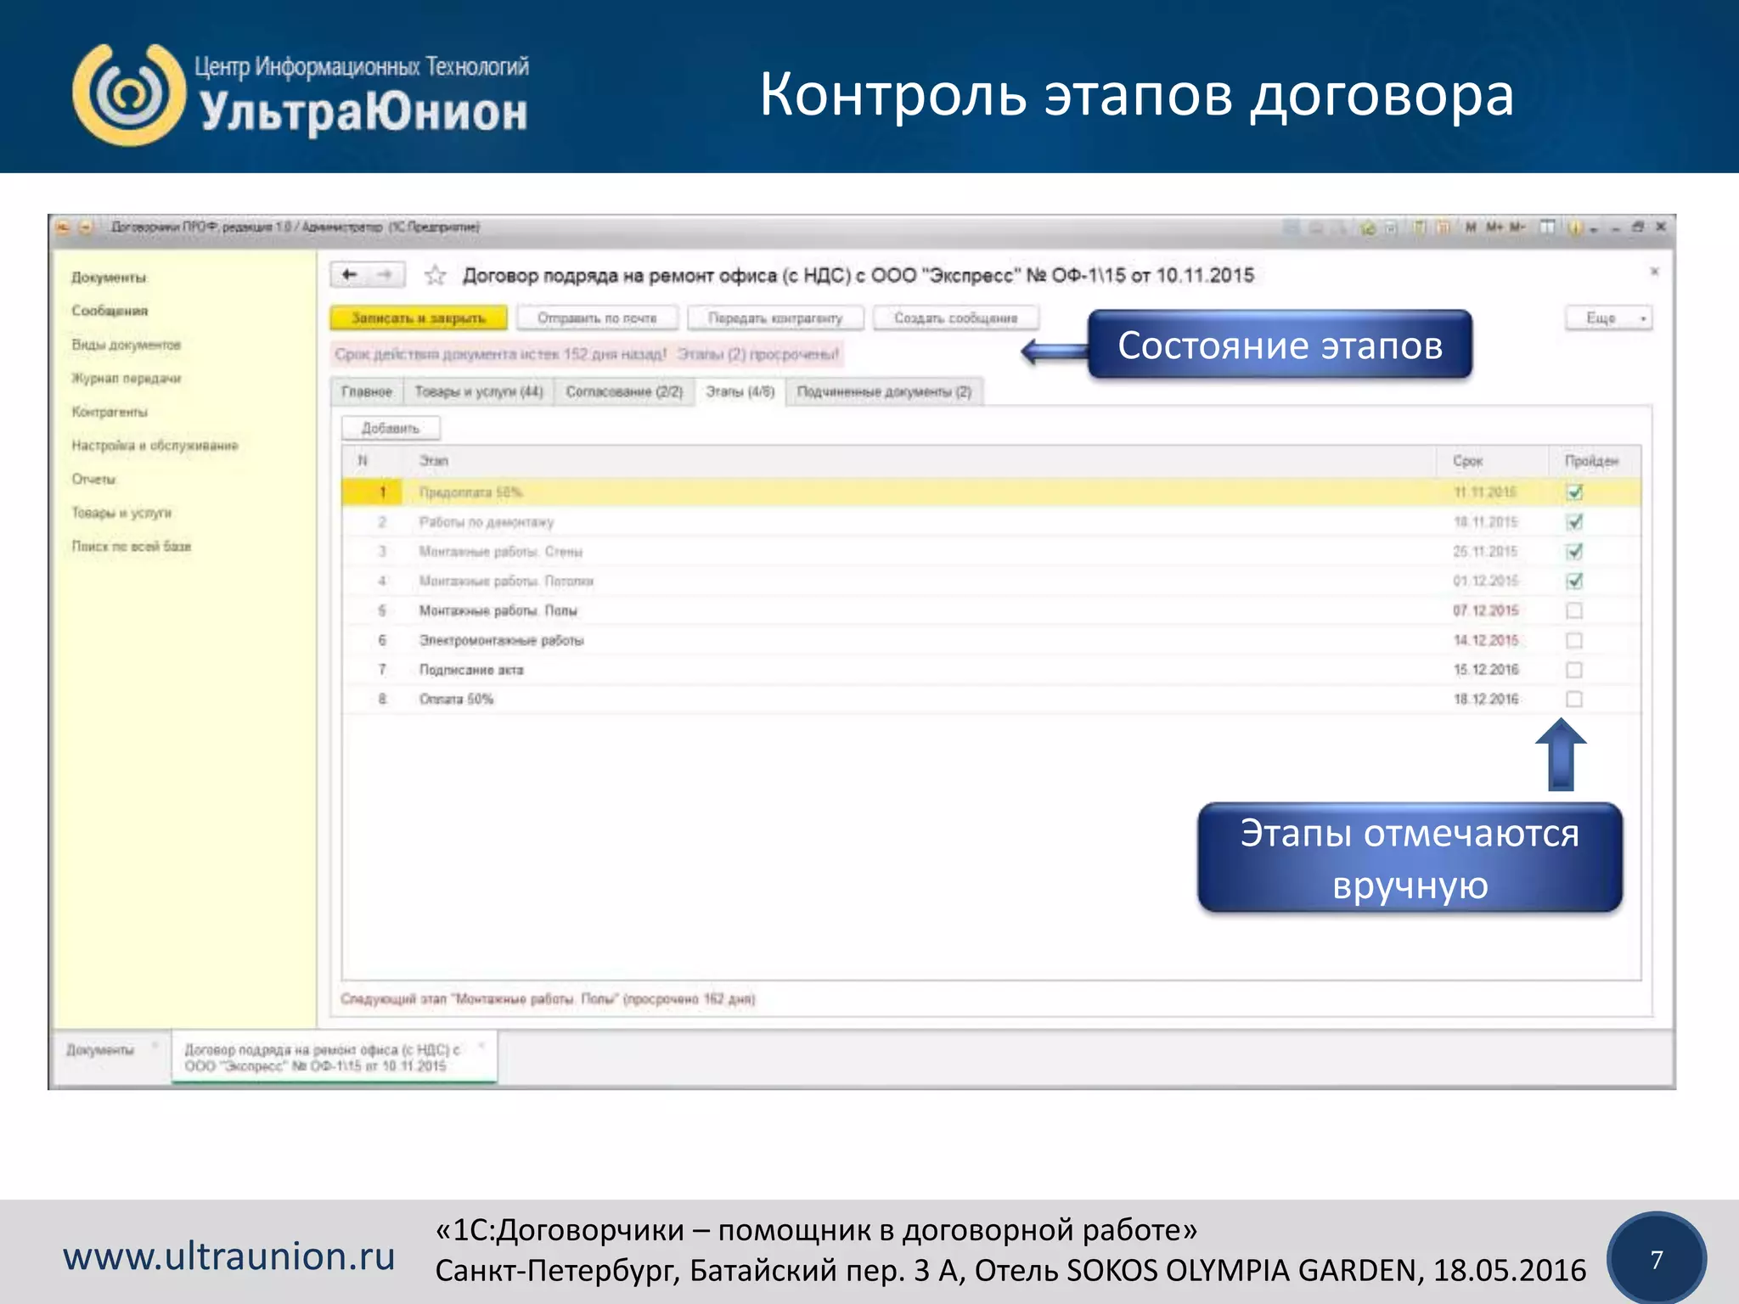Add document to favorites with the star icon
Viewport: 1739px width, 1304px height.
pos(436,275)
